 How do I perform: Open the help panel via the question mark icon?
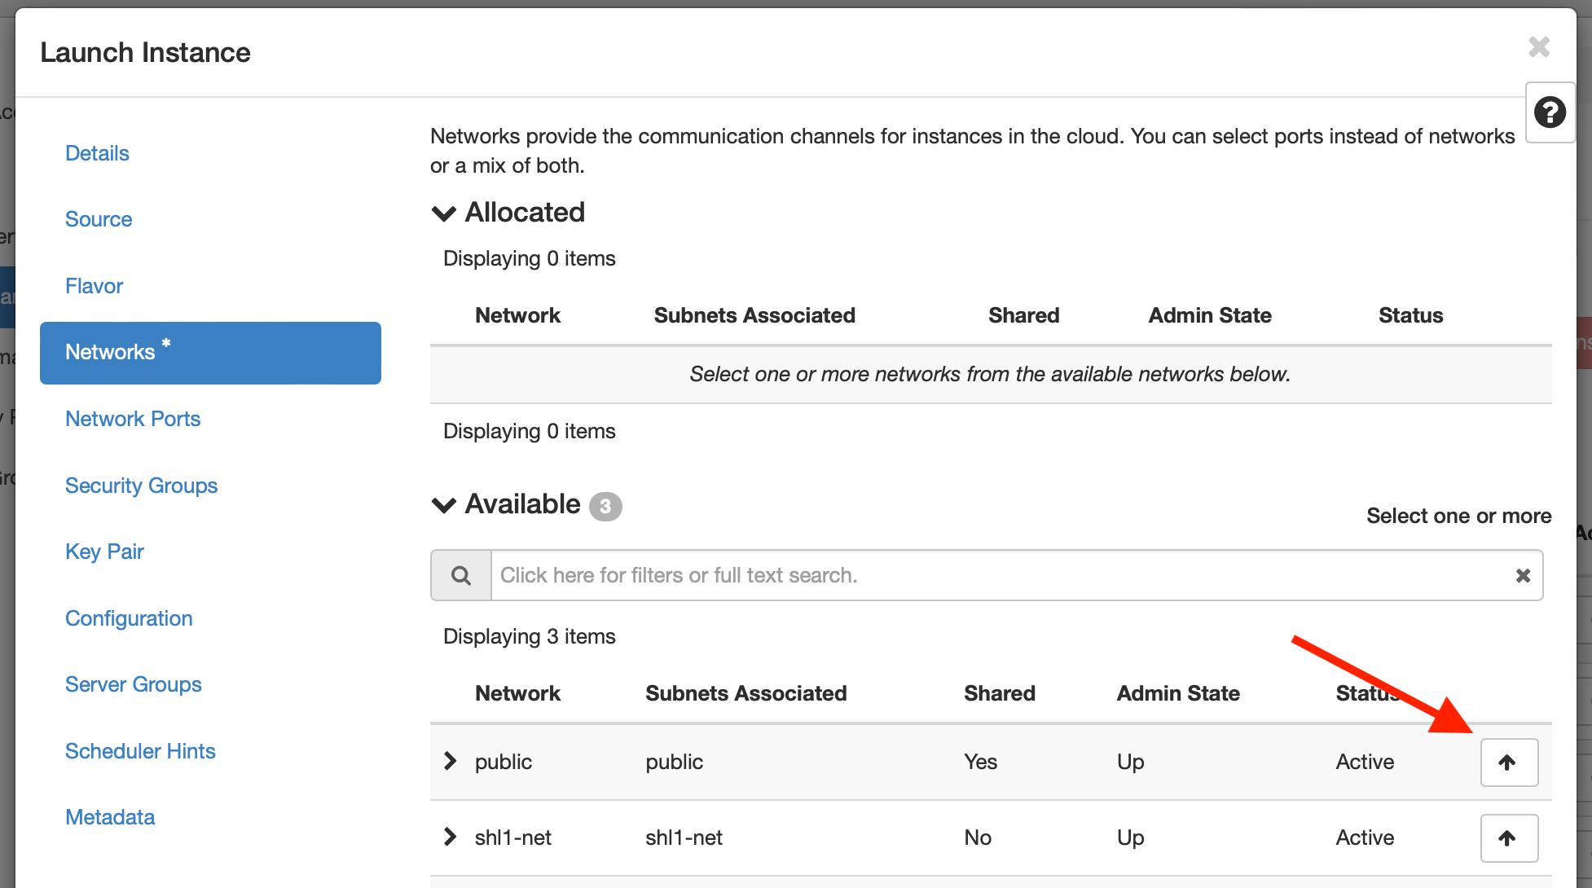click(1550, 112)
